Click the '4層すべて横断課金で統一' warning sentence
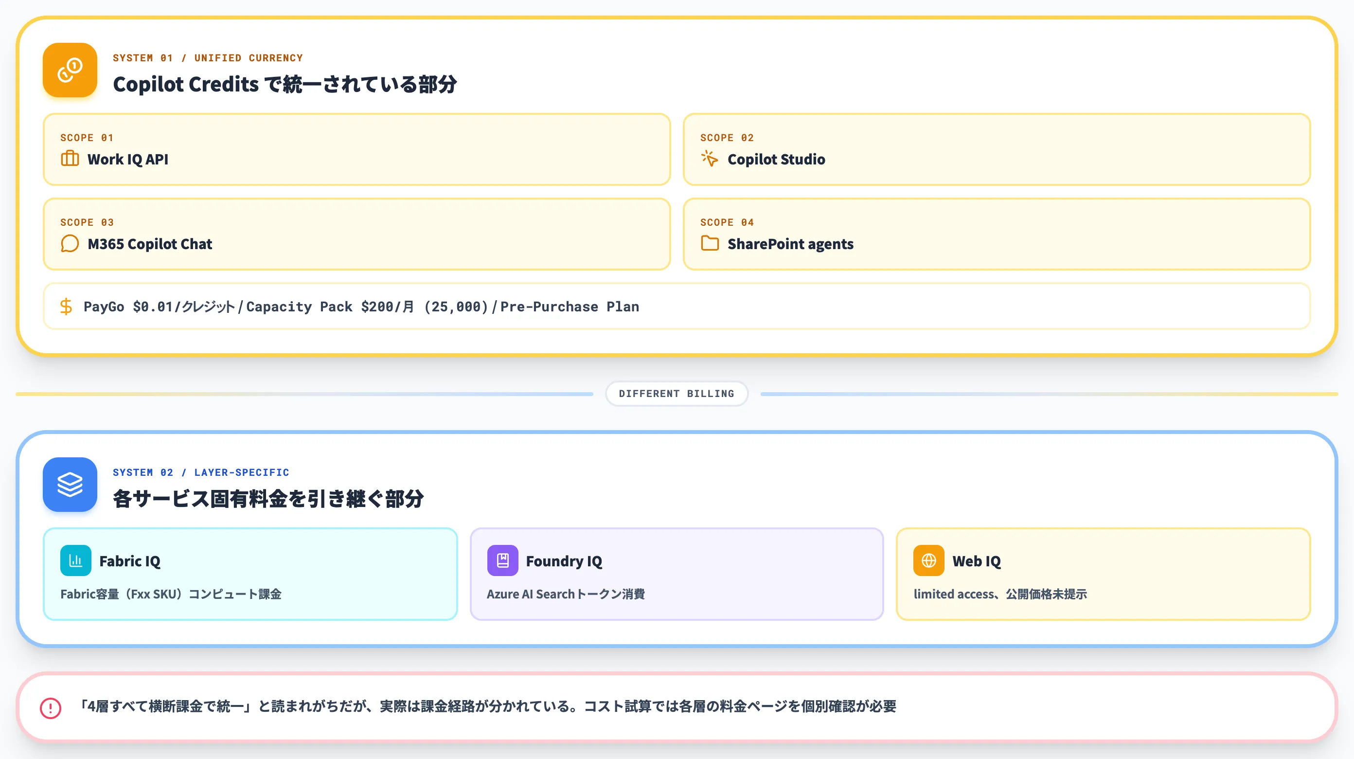 coord(487,706)
